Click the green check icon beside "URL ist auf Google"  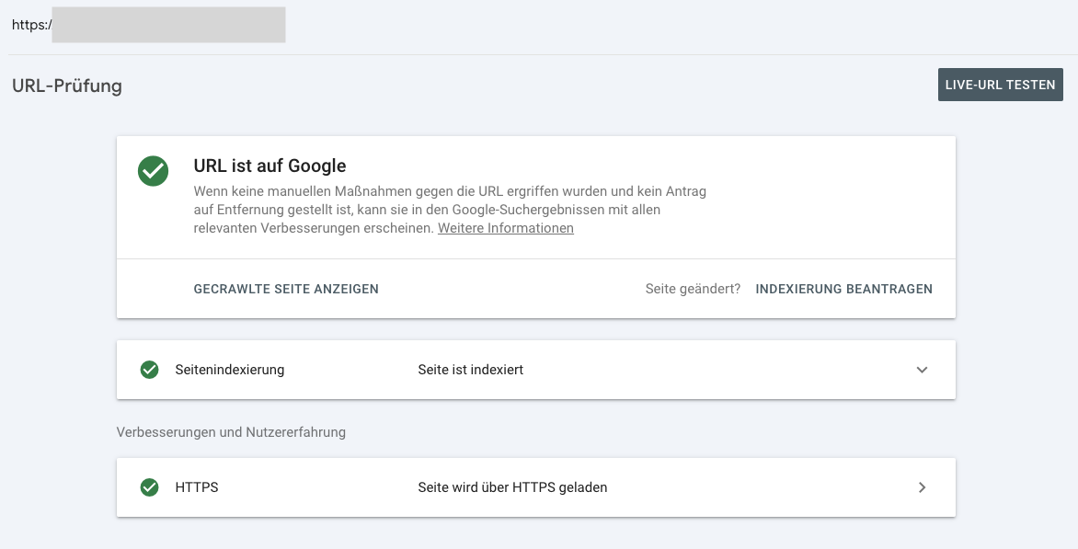point(153,171)
